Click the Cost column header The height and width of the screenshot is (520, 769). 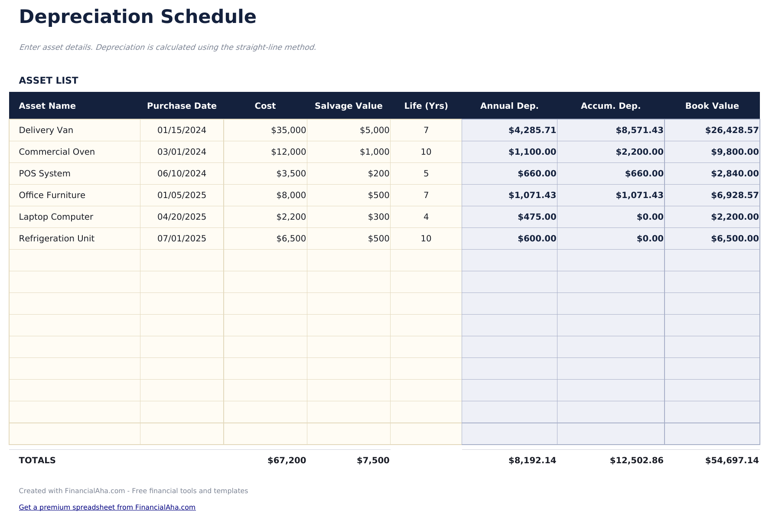coord(265,105)
